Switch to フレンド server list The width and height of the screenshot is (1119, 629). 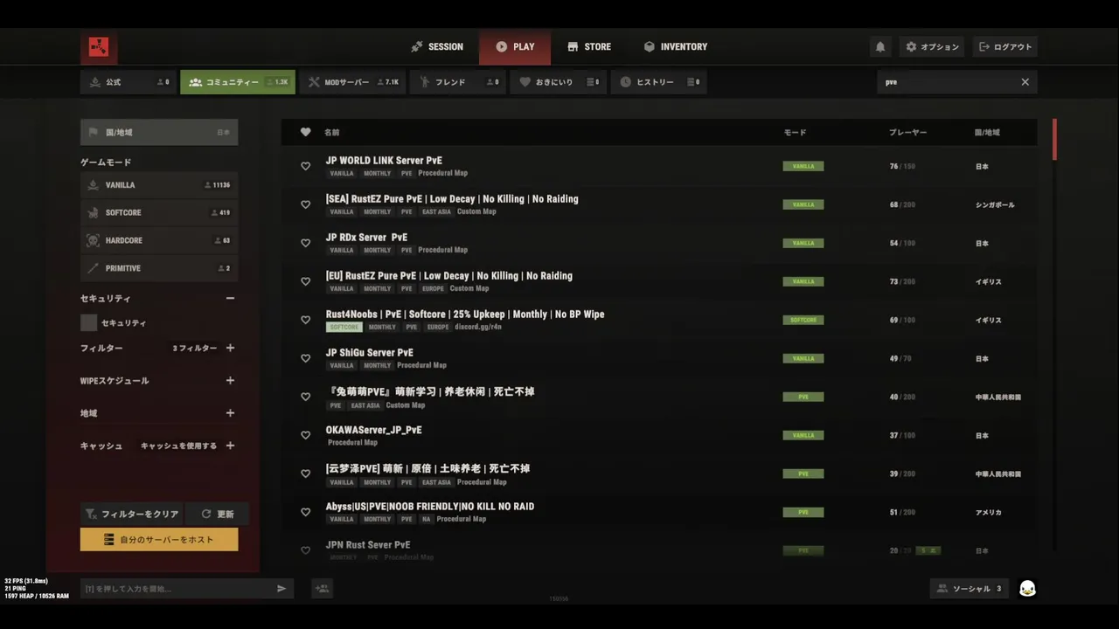(x=458, y=82)
